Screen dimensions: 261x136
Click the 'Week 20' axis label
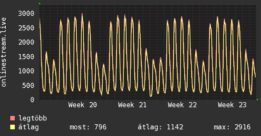(x=83, y=105)
